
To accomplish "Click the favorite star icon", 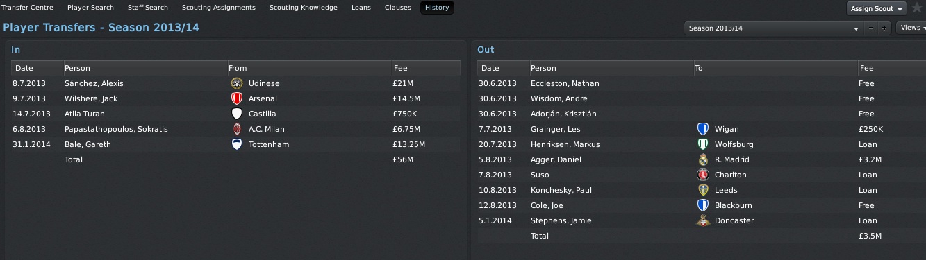I will pos(917,8).
